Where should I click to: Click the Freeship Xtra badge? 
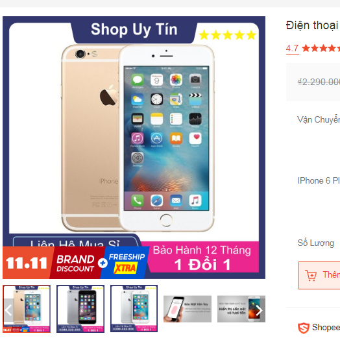point(127,263)
